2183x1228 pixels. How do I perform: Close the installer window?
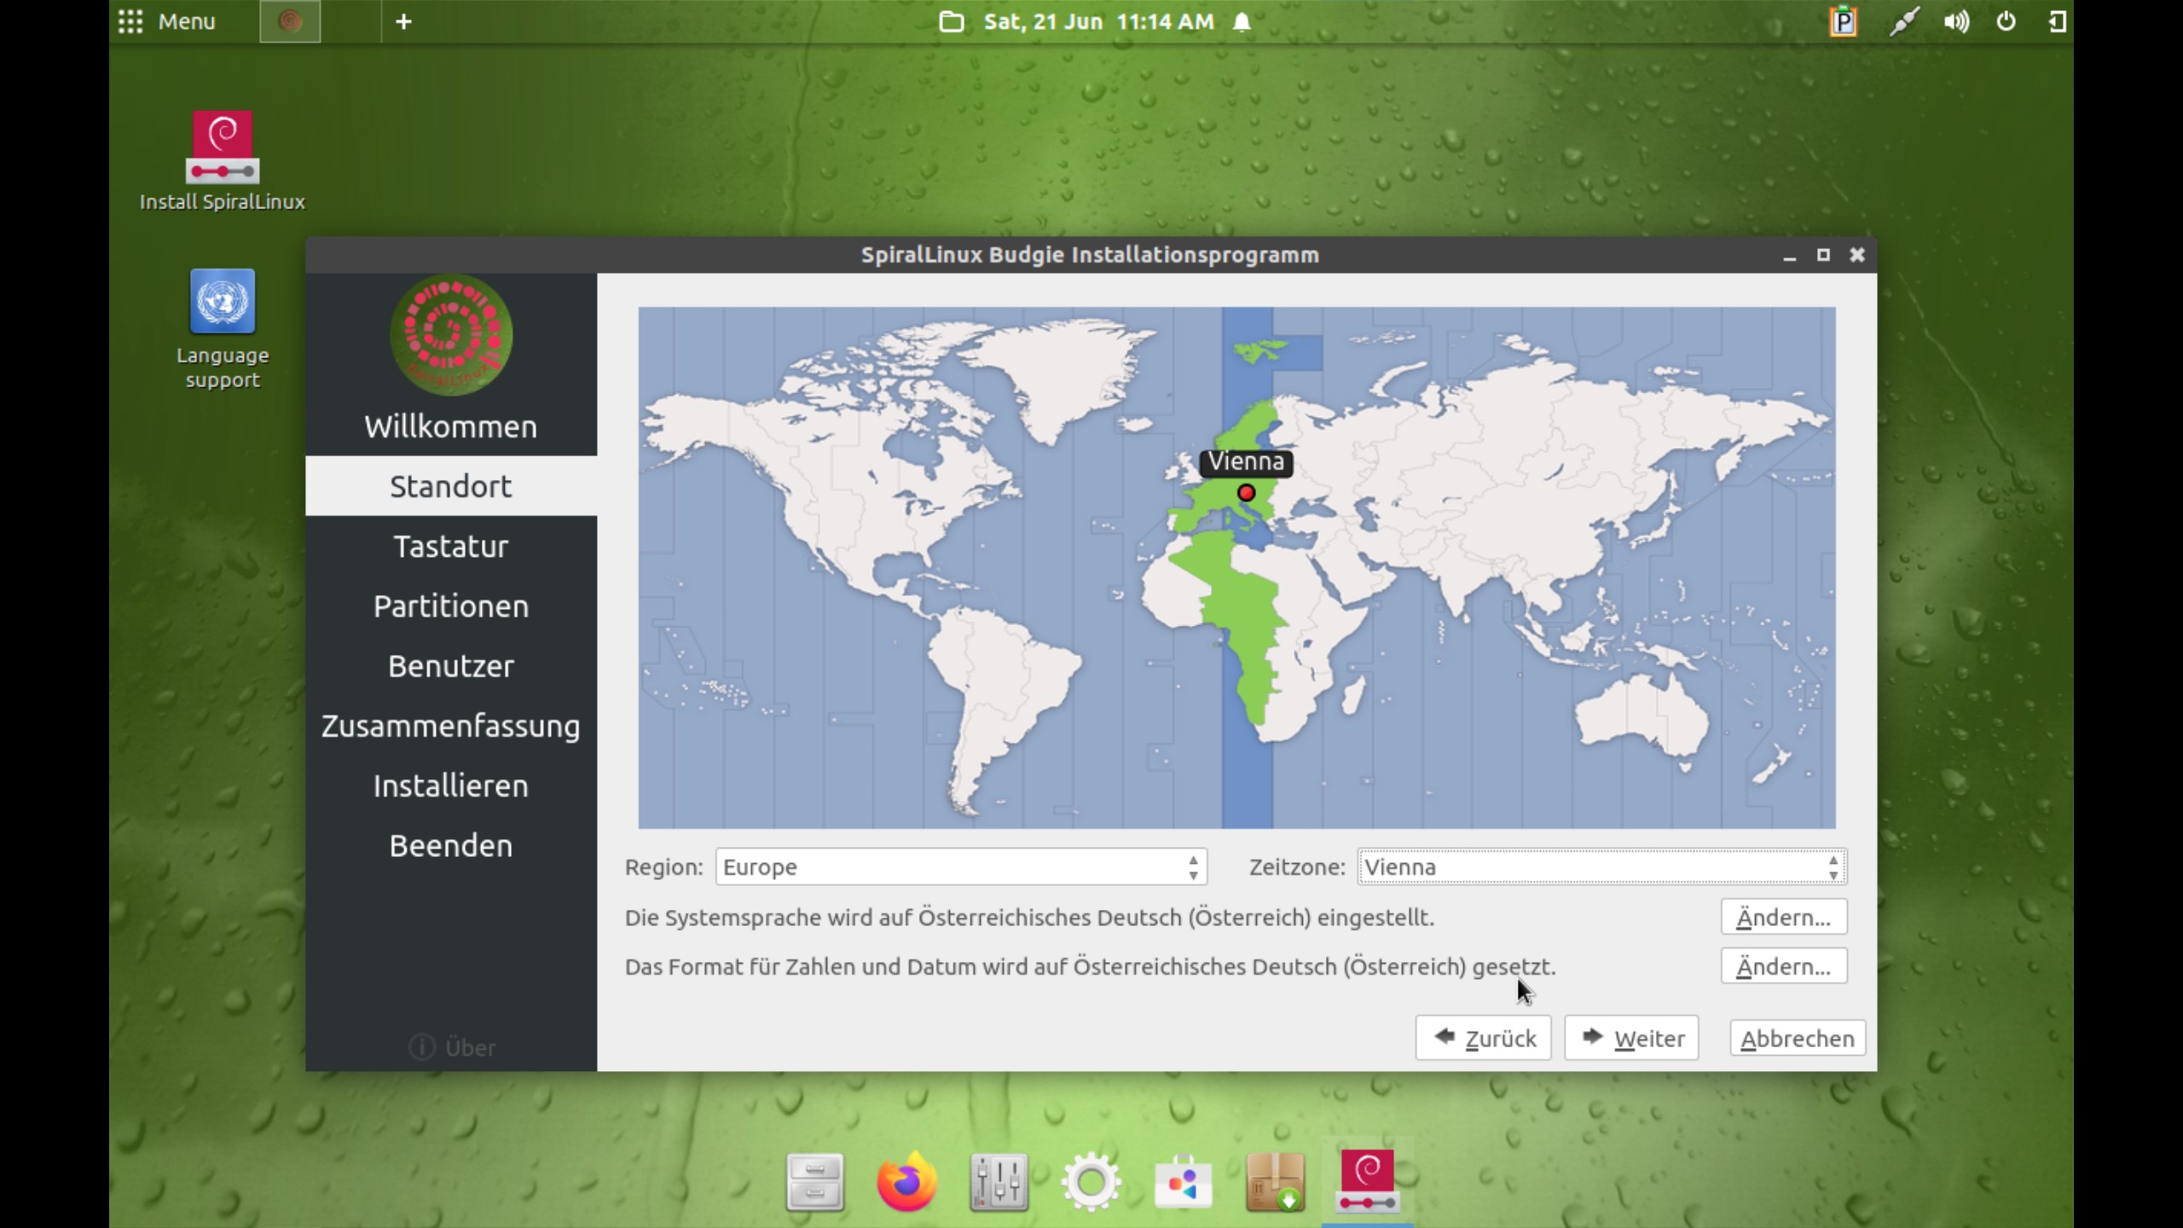(x=1857, y=255)
